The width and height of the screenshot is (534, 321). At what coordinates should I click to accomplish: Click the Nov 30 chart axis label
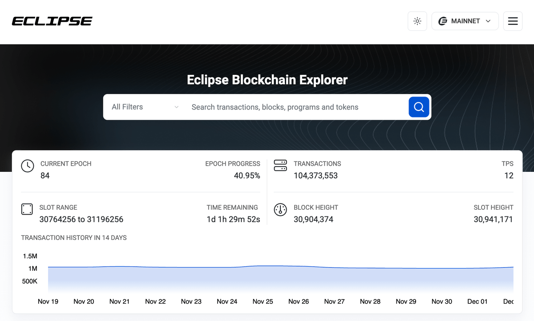tap(442, 301)
